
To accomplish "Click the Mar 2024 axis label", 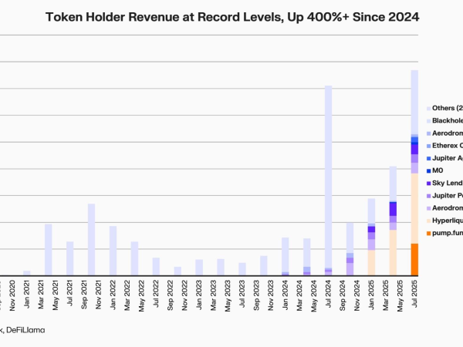I will 299,295.
